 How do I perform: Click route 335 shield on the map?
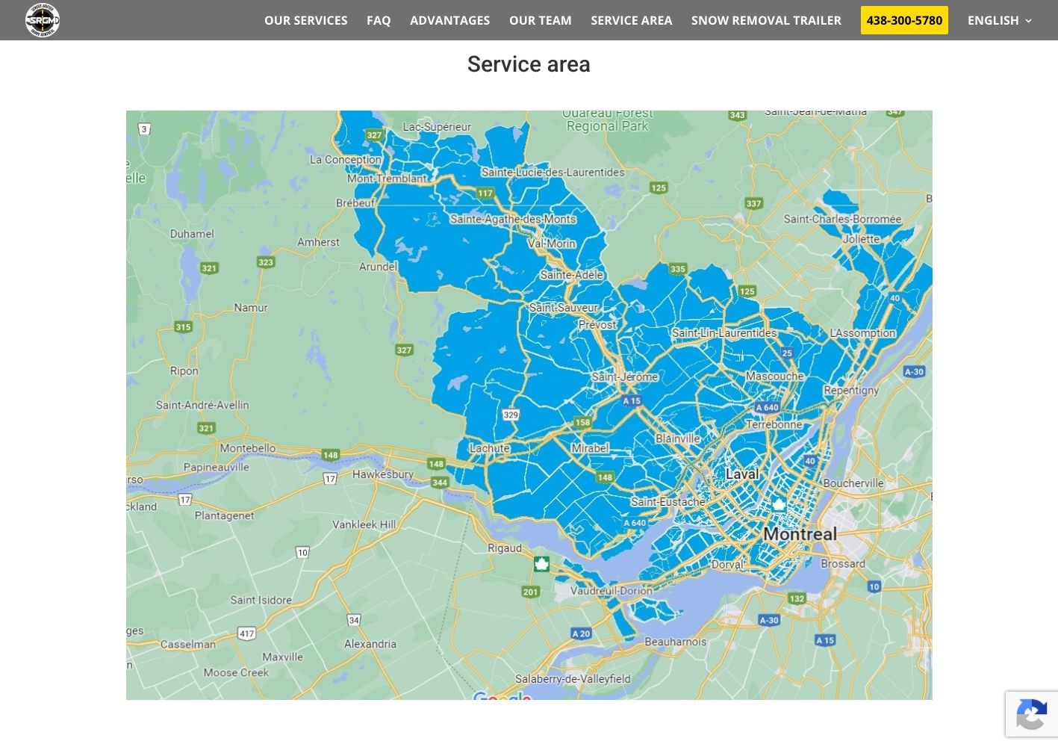pos(677,269)
